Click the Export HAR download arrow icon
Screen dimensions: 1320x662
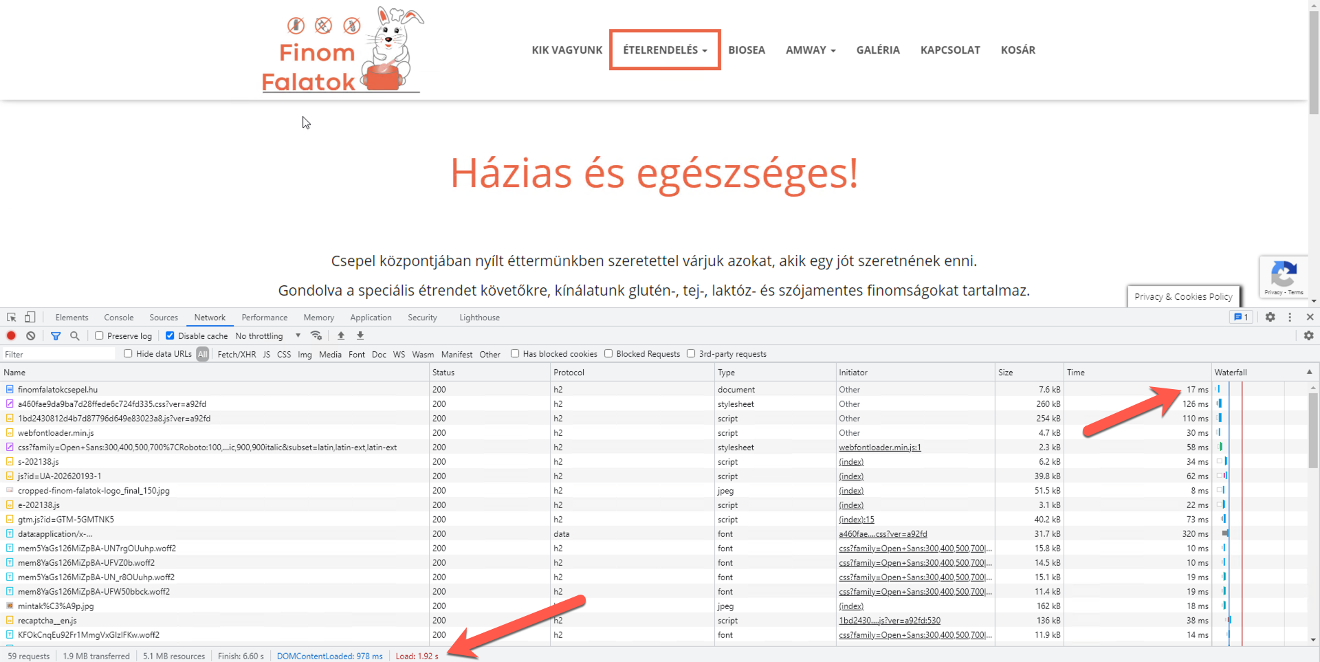pyautogui.click(x=360, y=335)
